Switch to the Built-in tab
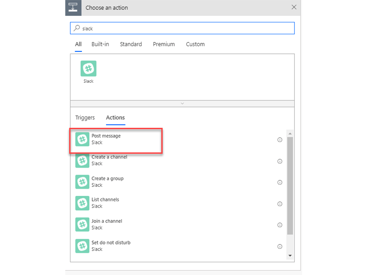This screenshot has width=367, height=275. pyautogui.click(x=100, y=44)
